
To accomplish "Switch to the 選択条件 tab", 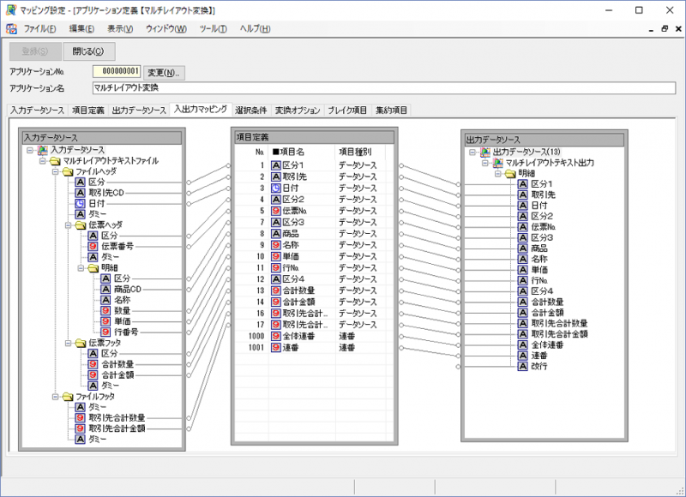I will coord(250,111).
